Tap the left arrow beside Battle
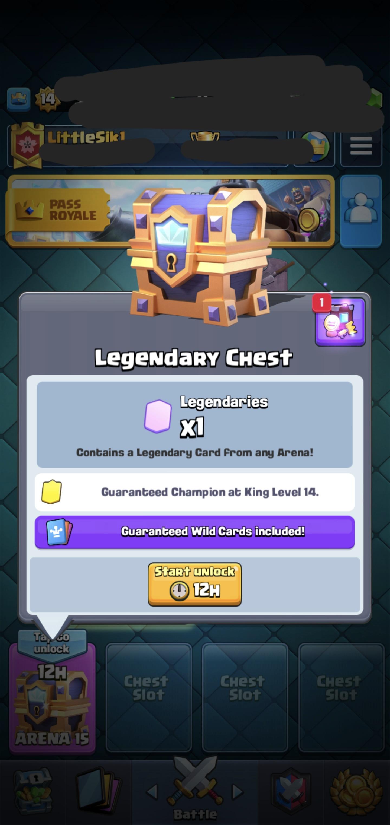 click(x=152, y=792)
